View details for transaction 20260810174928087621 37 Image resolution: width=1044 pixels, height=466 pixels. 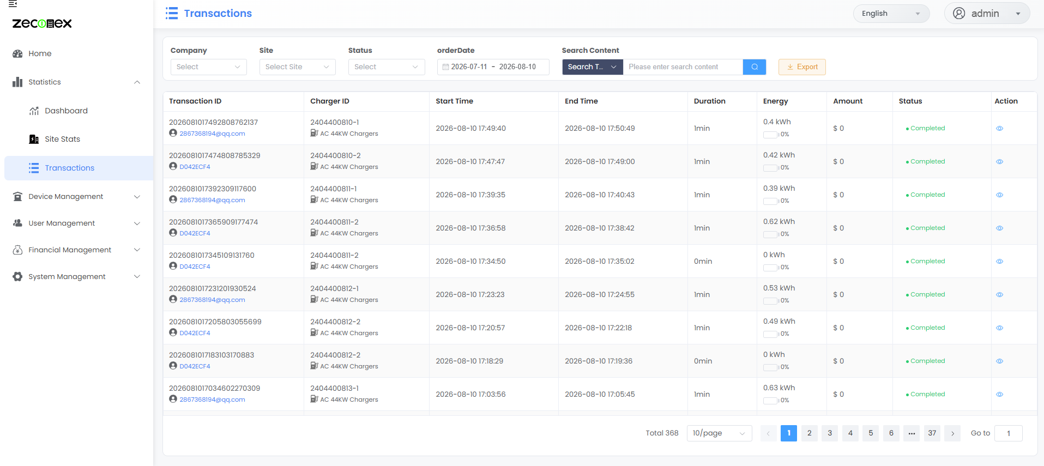(x=999, y=129)
